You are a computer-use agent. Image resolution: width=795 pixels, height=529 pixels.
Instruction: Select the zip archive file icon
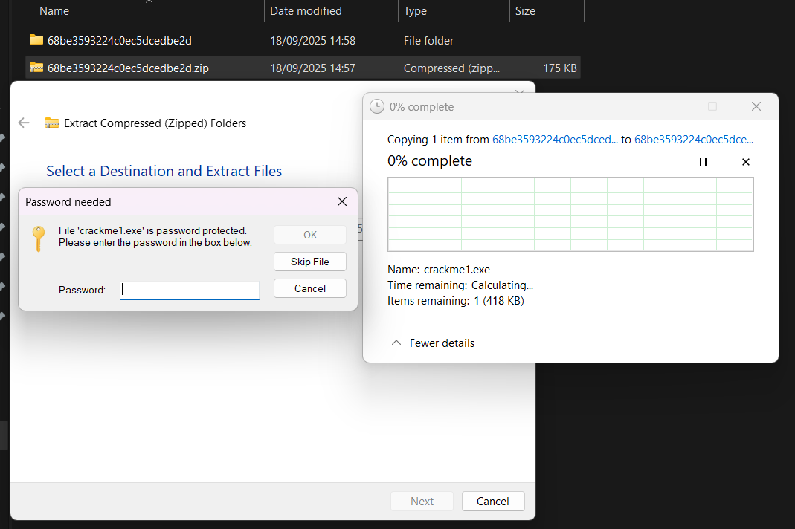point(36,68)
